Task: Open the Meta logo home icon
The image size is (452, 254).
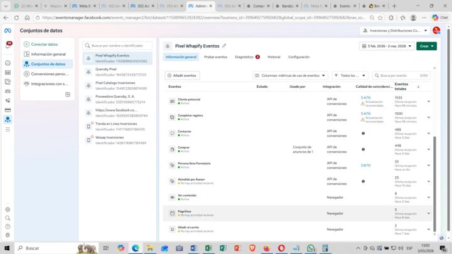Action: 8,31
